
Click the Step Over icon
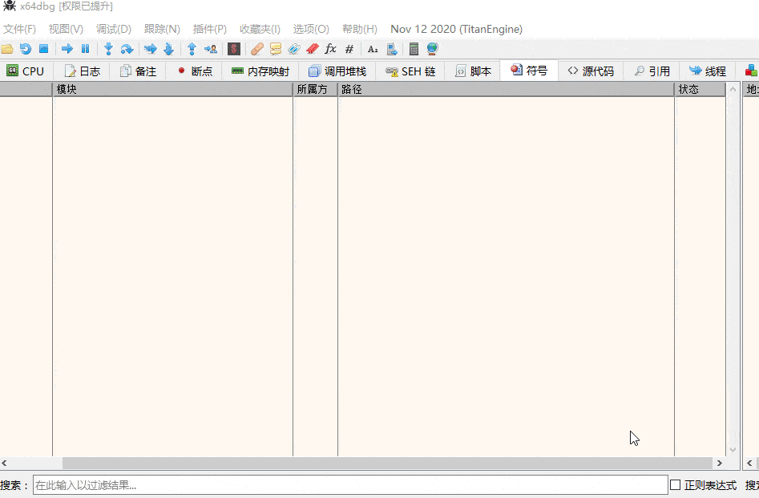[x=127, y=49]
